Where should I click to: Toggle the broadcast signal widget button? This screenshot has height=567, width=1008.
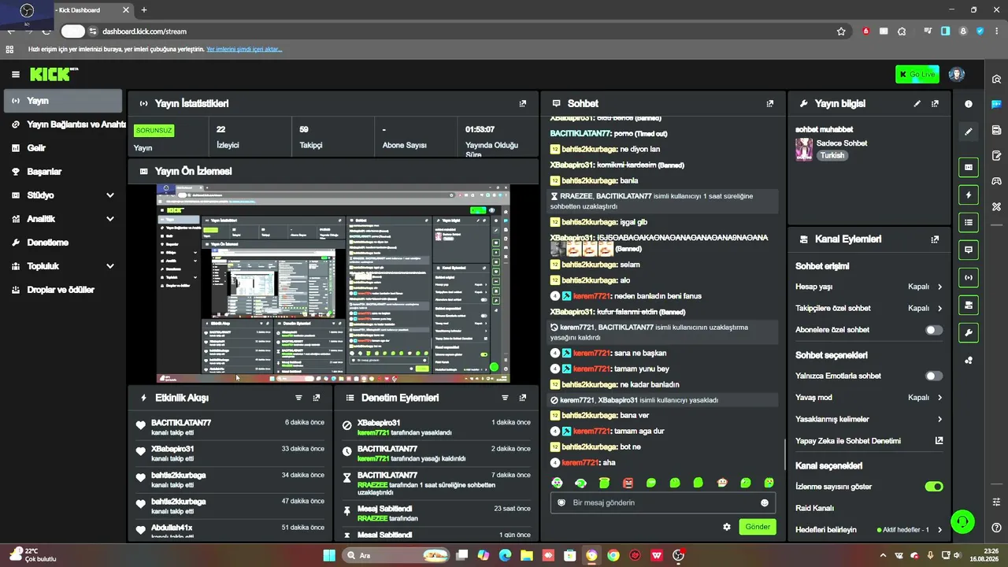pyautogui.click(x=969, y=277)
